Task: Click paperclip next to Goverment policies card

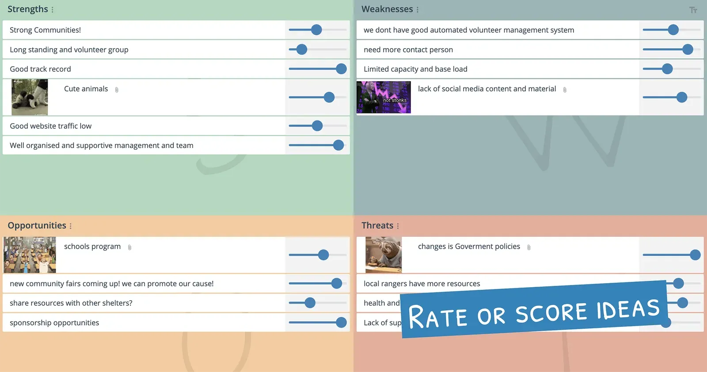Action: 529,247
